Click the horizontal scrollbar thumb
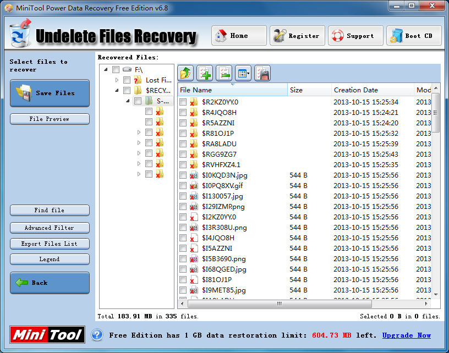The image size is (449, 353). [279, 304]
